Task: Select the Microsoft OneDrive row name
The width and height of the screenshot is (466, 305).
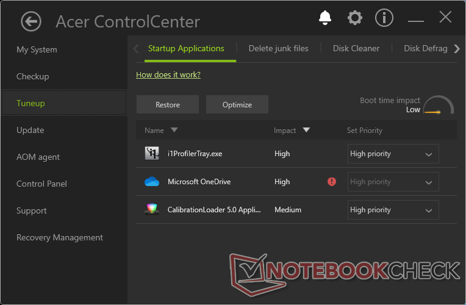Action: (x=199, y=182)
